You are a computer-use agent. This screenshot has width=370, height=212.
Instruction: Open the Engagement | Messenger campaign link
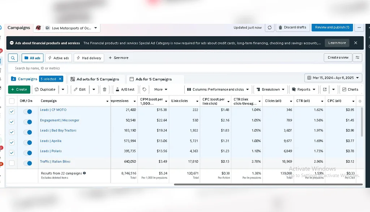click(x=60, y=120)
